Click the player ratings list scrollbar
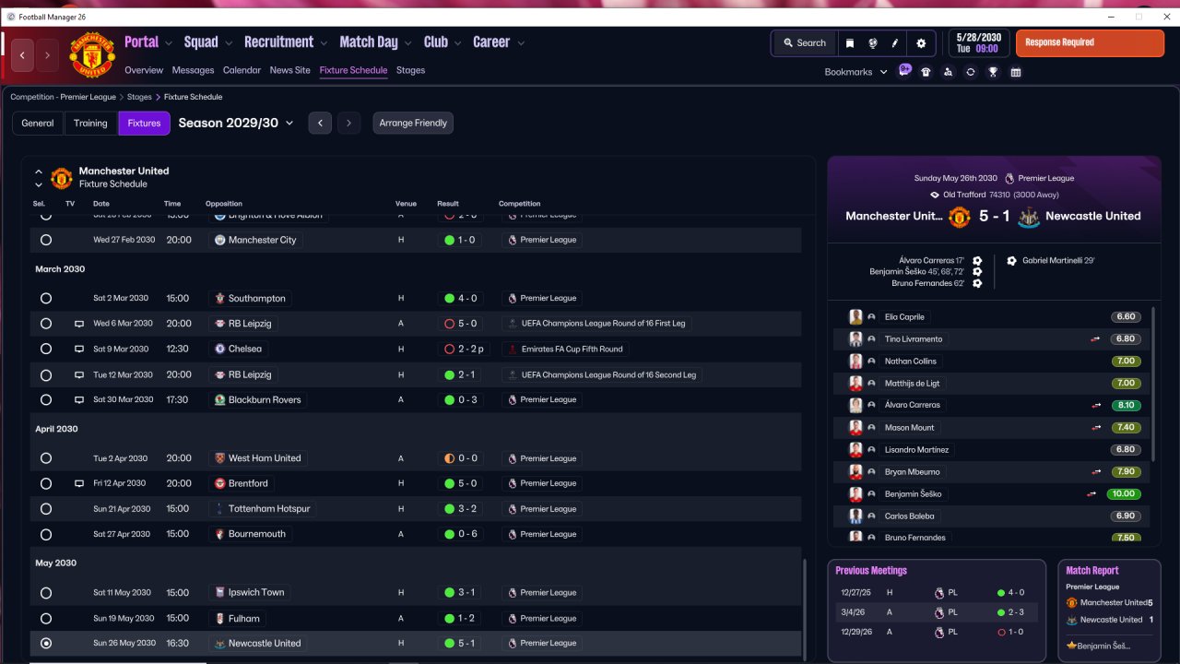Viewport: 1180px width, 664px height. click(1153, 383)
